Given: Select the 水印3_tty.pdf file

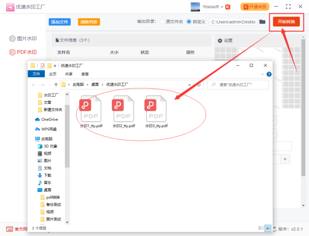Looking at the screenshot, I should click(157, 112).
